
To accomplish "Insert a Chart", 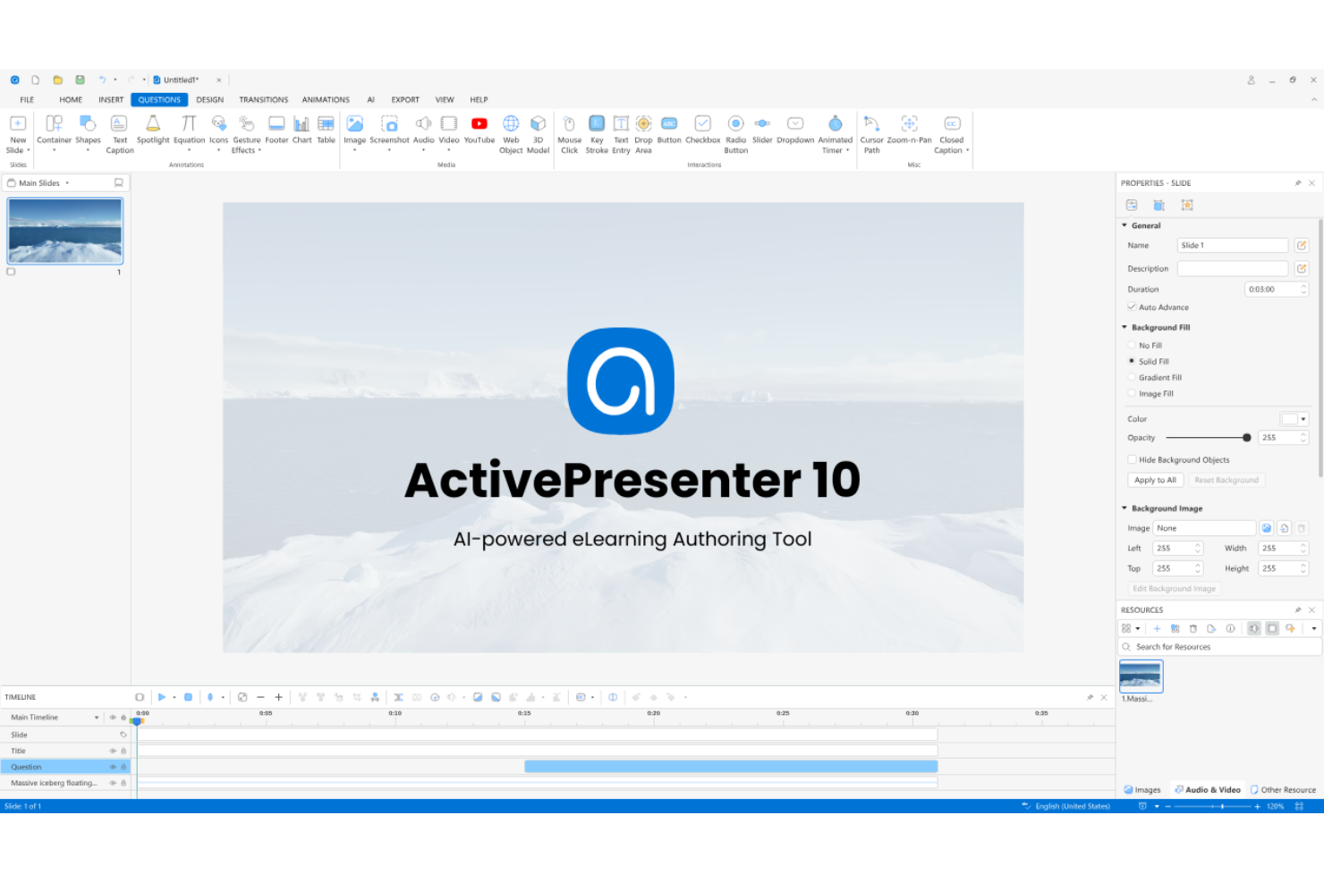I will (301, 130).
